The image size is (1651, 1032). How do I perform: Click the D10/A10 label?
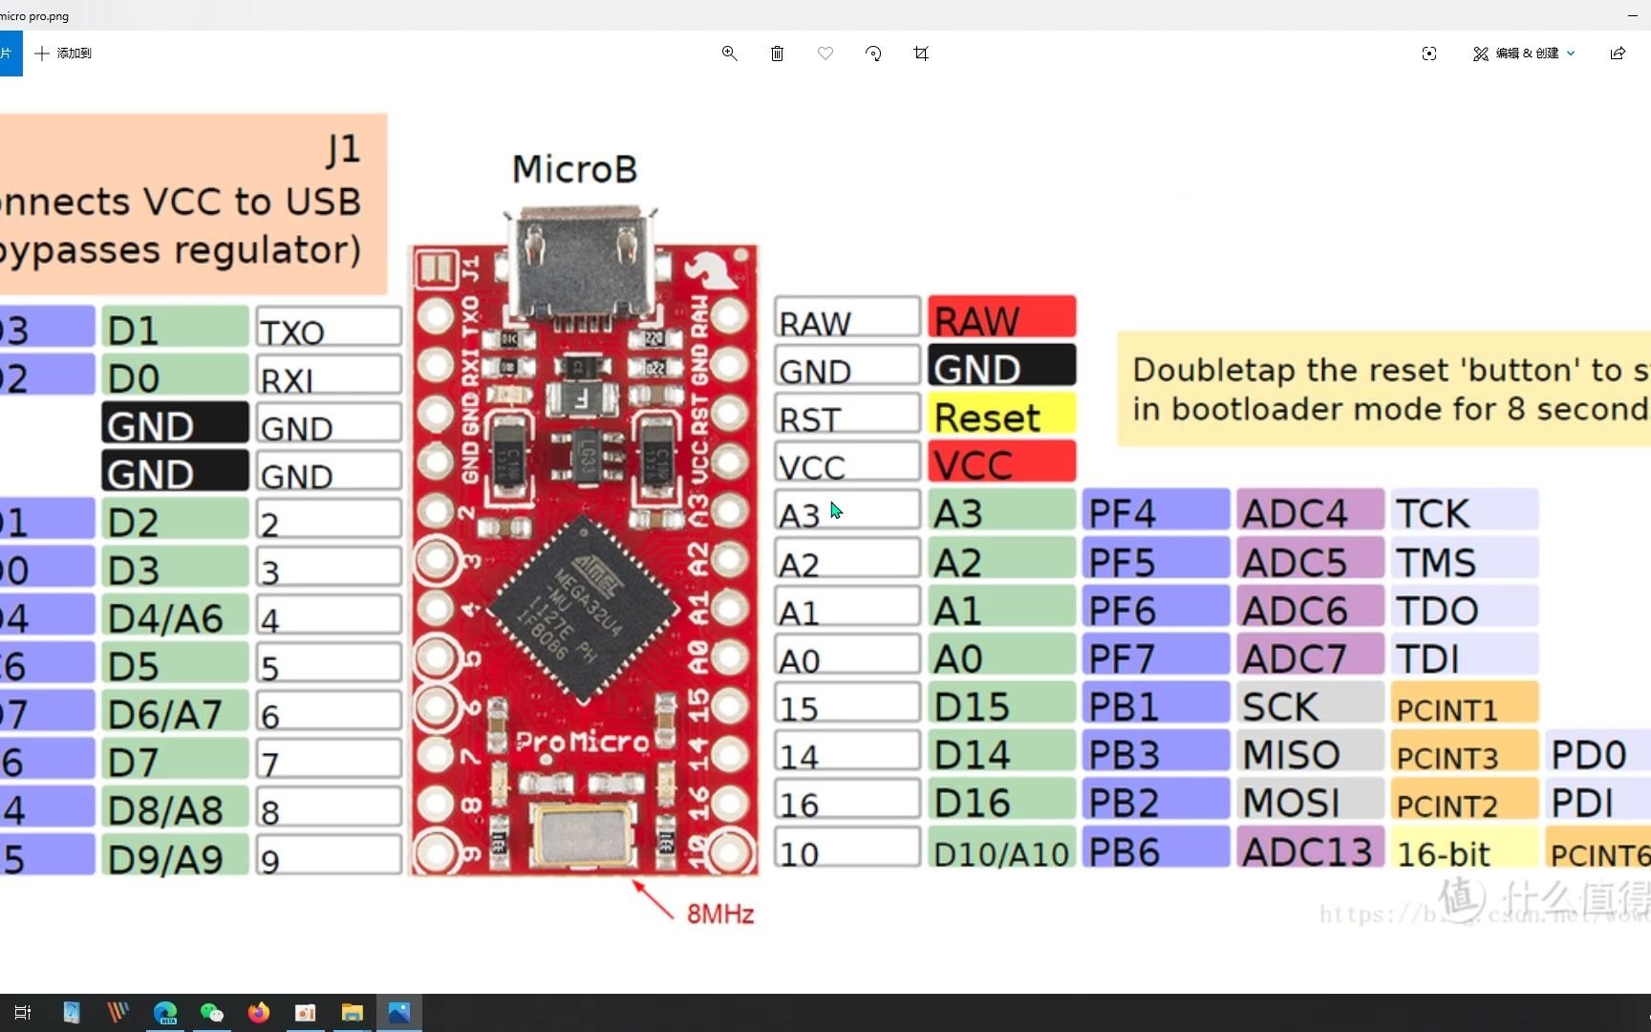1001,849
